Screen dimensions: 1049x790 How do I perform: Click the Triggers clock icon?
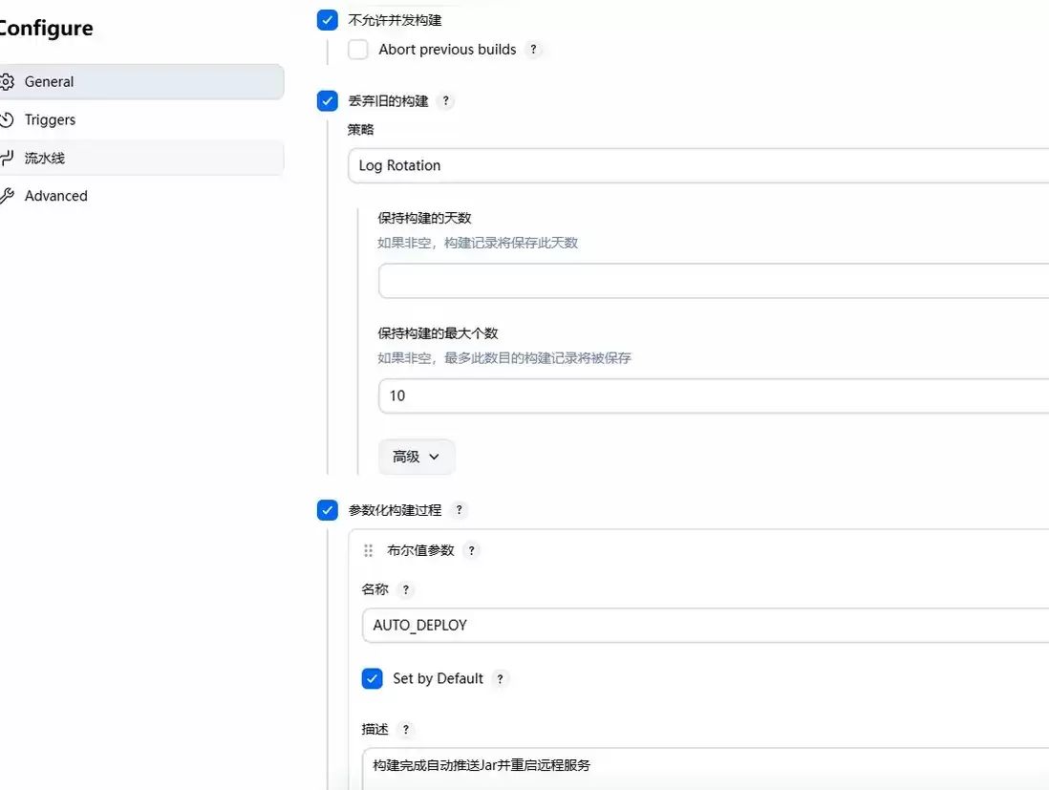coord(7,119)
